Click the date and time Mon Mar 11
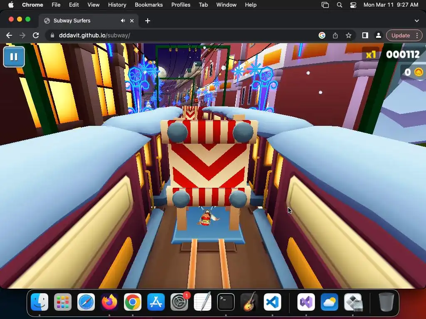426x319 pixels. point(391,5)
